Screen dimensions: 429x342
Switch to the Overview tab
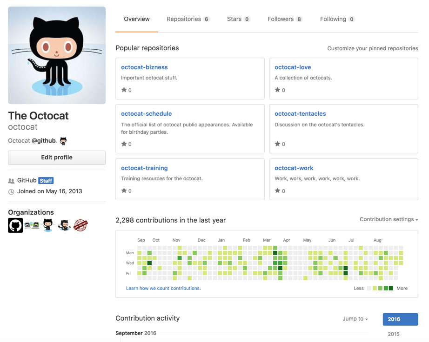[136, 19]
